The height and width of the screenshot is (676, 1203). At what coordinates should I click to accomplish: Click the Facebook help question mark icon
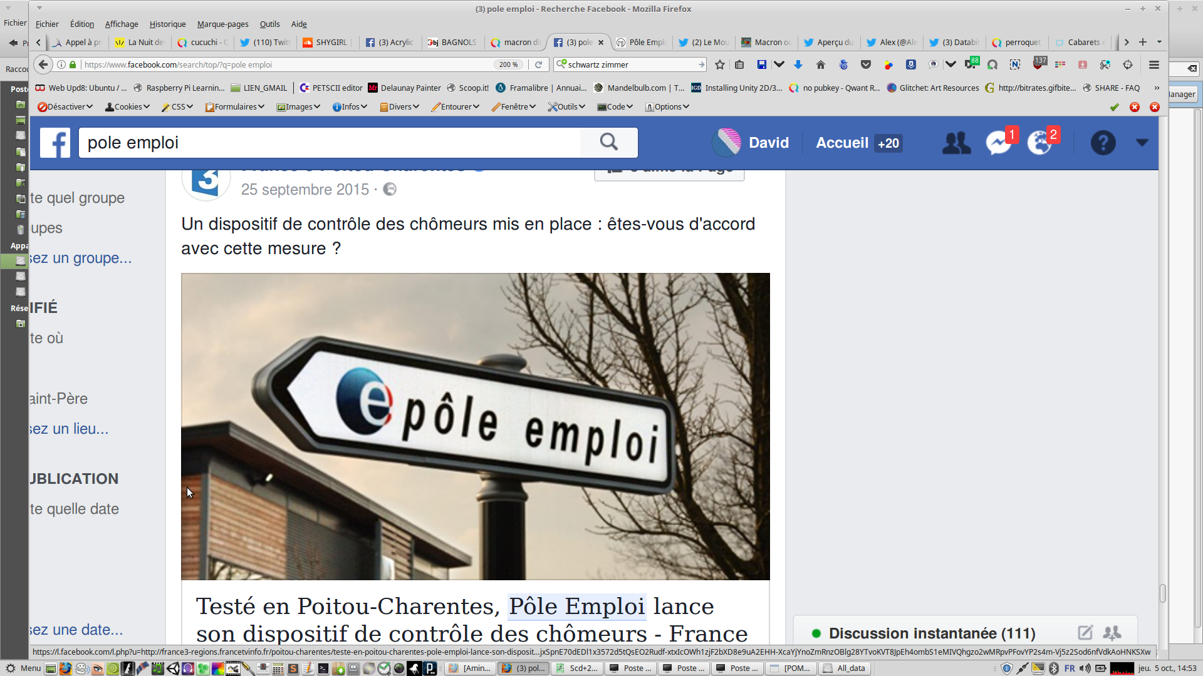point(1103,143)
